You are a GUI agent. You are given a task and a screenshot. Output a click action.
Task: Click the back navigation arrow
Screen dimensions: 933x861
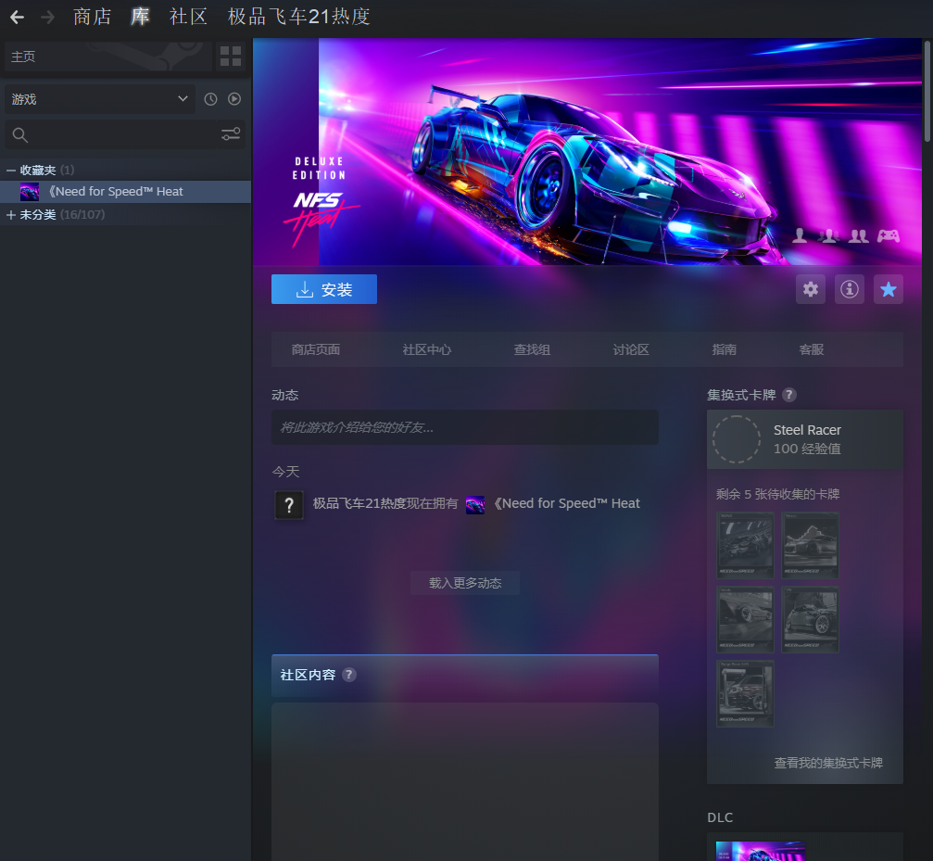[17, 17]
